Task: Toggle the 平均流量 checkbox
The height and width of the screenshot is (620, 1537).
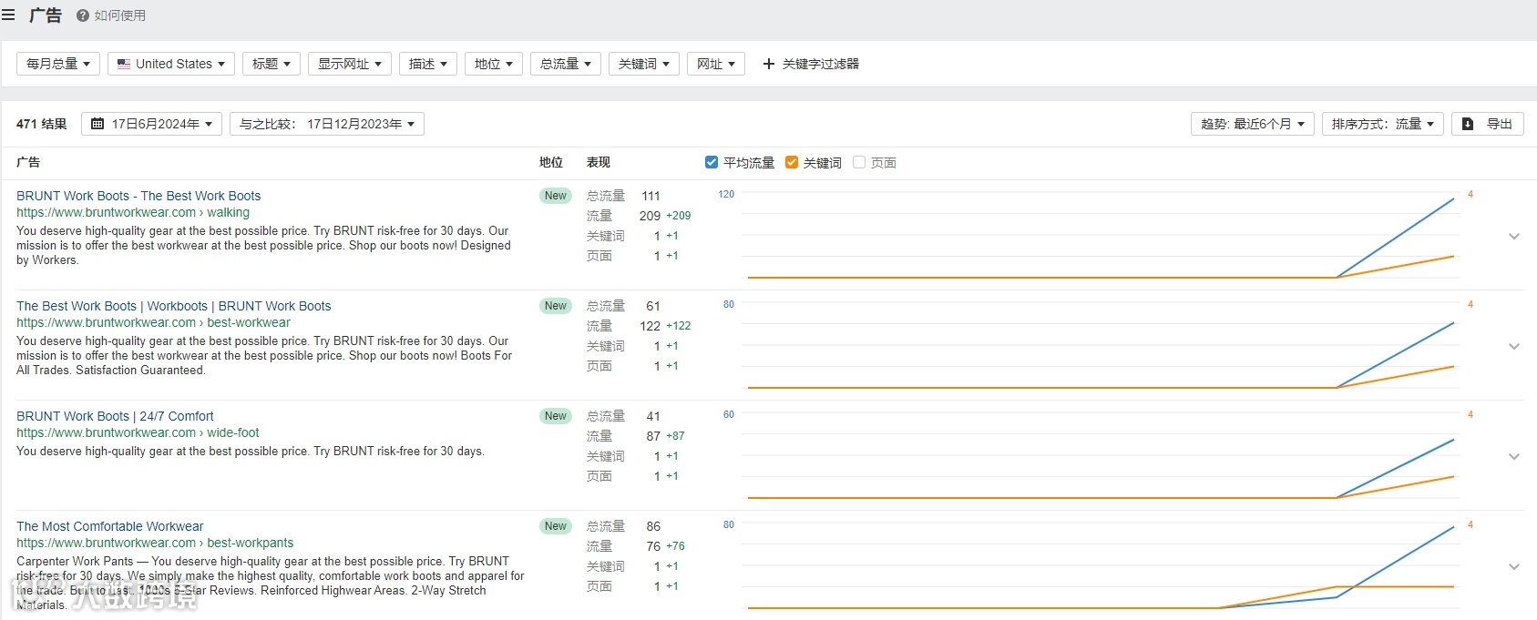Action: point(712,162)
